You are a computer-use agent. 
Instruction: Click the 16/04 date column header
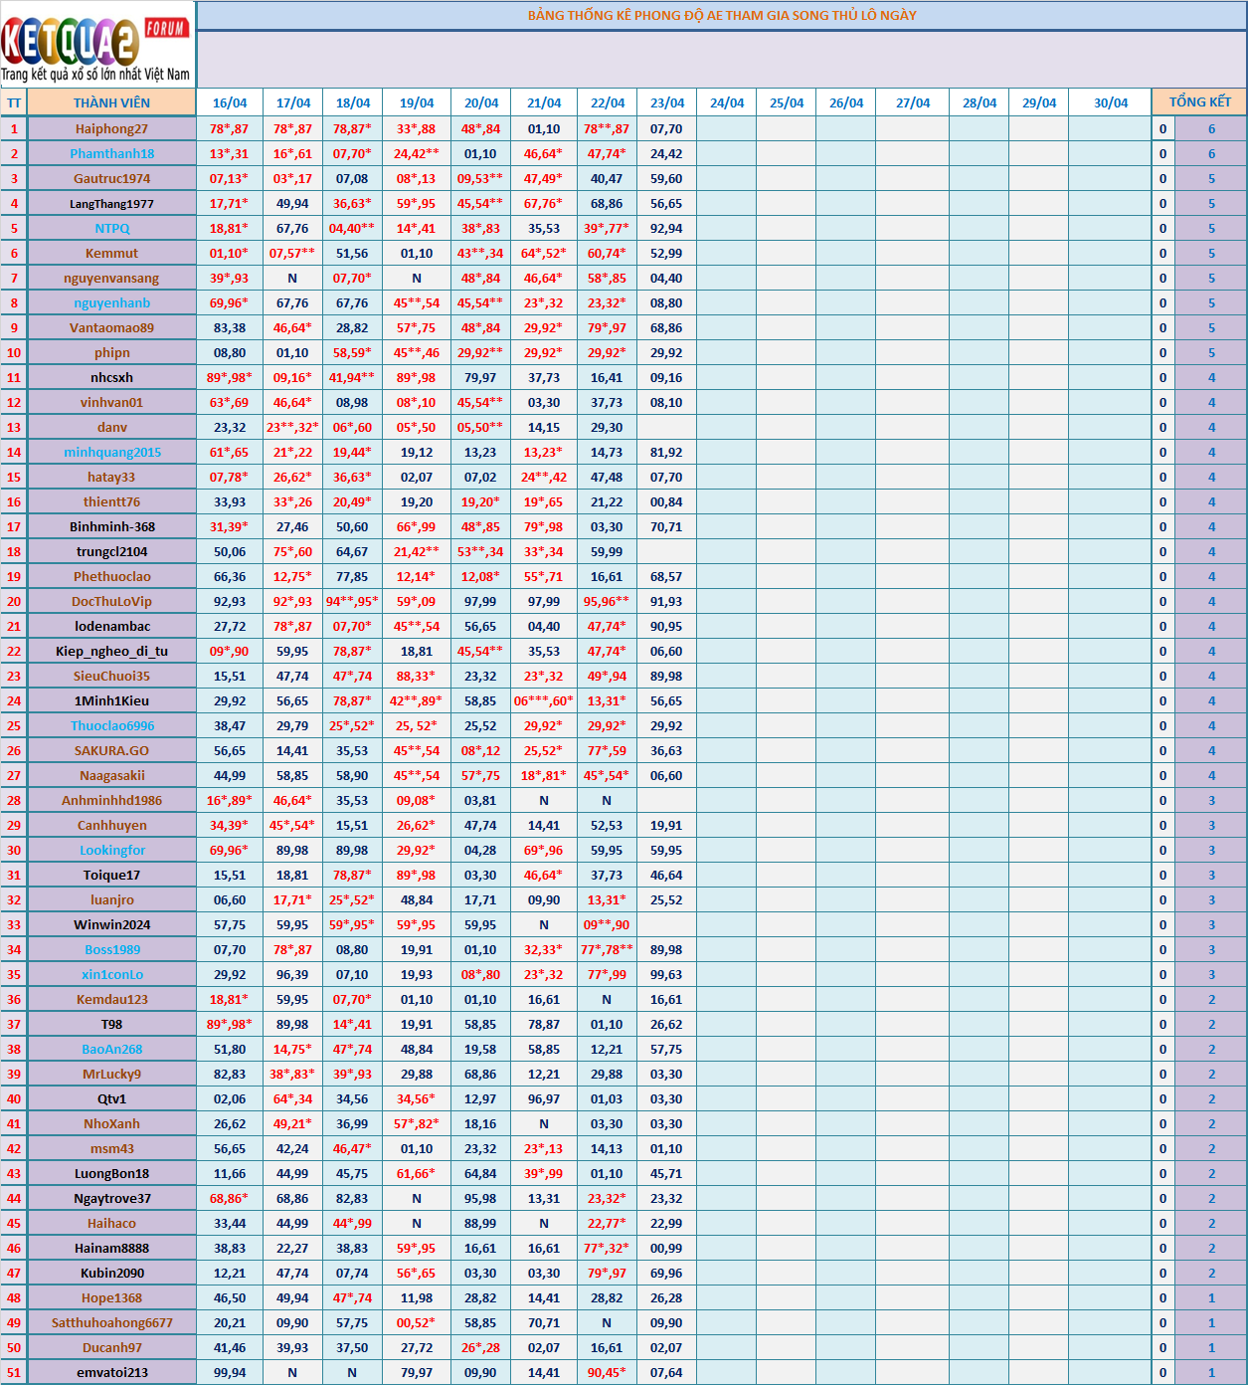[x=230, y=102]
